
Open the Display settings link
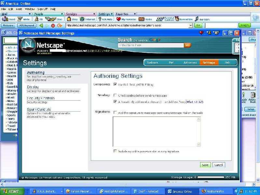pyautogui.click(x=33, y=87)
